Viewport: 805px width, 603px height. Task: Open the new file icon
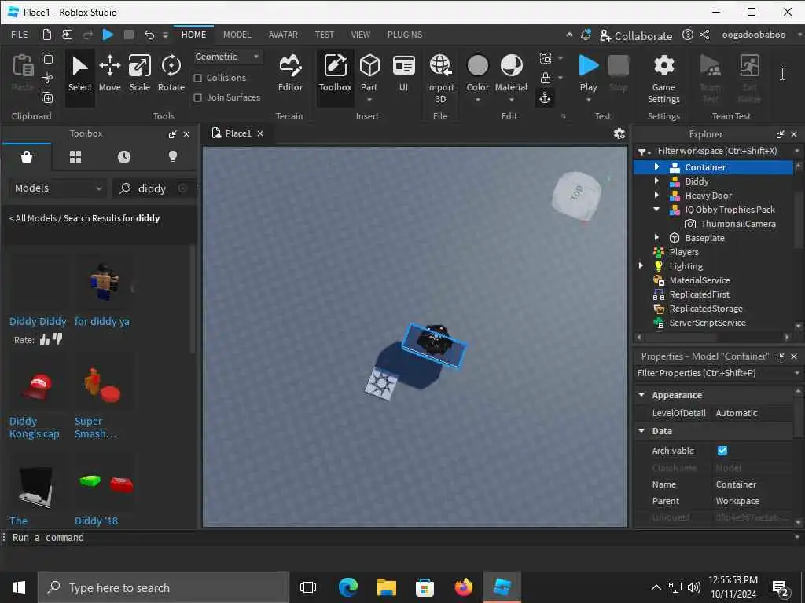(x=46, y=35)
